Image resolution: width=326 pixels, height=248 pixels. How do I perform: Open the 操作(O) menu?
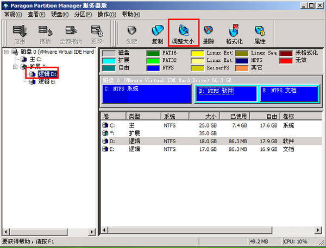tap(106, 14)
